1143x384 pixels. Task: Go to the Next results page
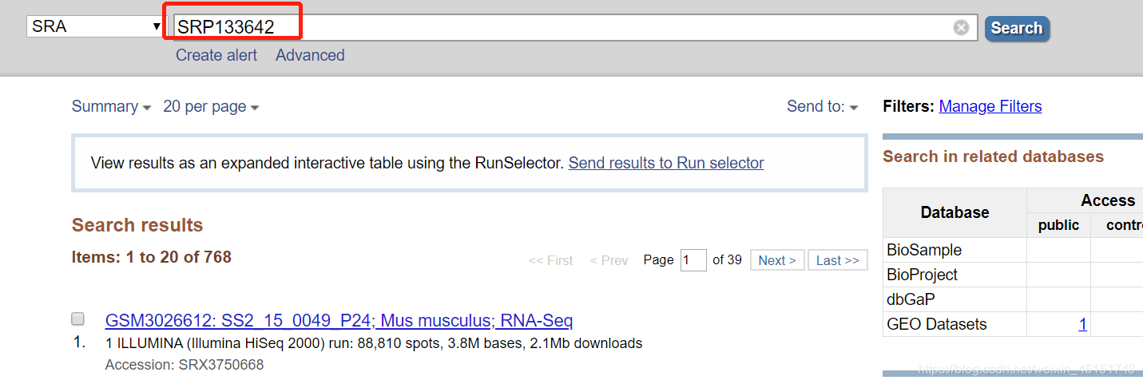pyautogui.click(x=777, y=260)
